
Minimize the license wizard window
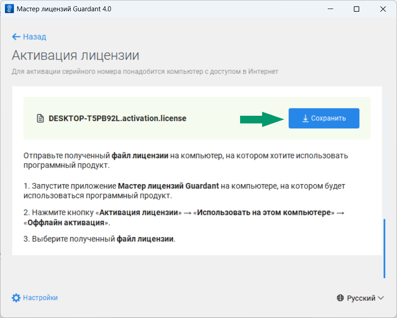pos(330,9)
